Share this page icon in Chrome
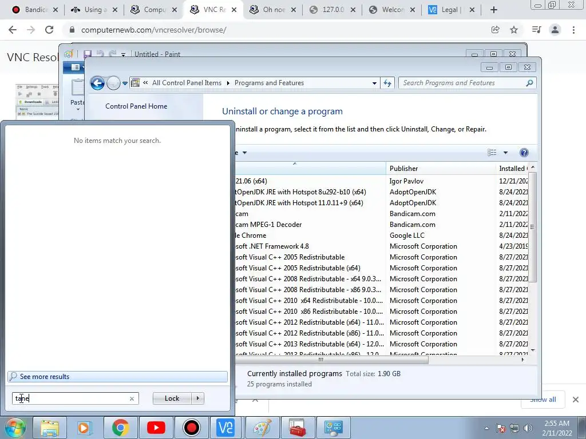 495,30
